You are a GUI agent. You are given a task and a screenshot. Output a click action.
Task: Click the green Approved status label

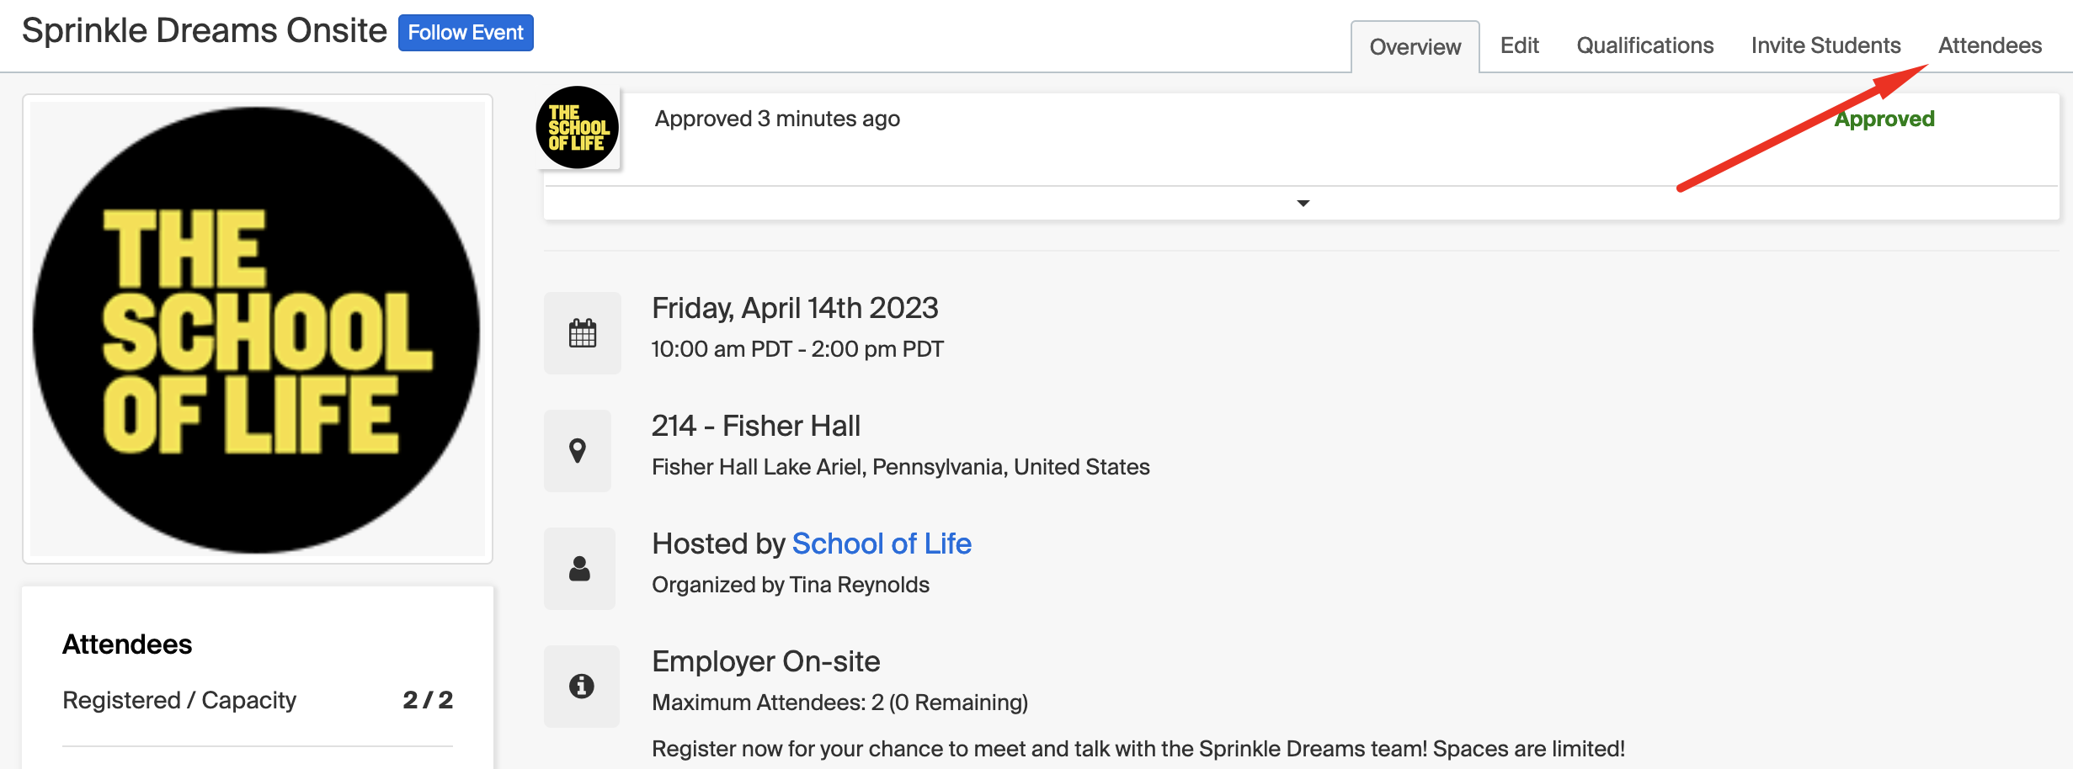[x=1884, y=119]
